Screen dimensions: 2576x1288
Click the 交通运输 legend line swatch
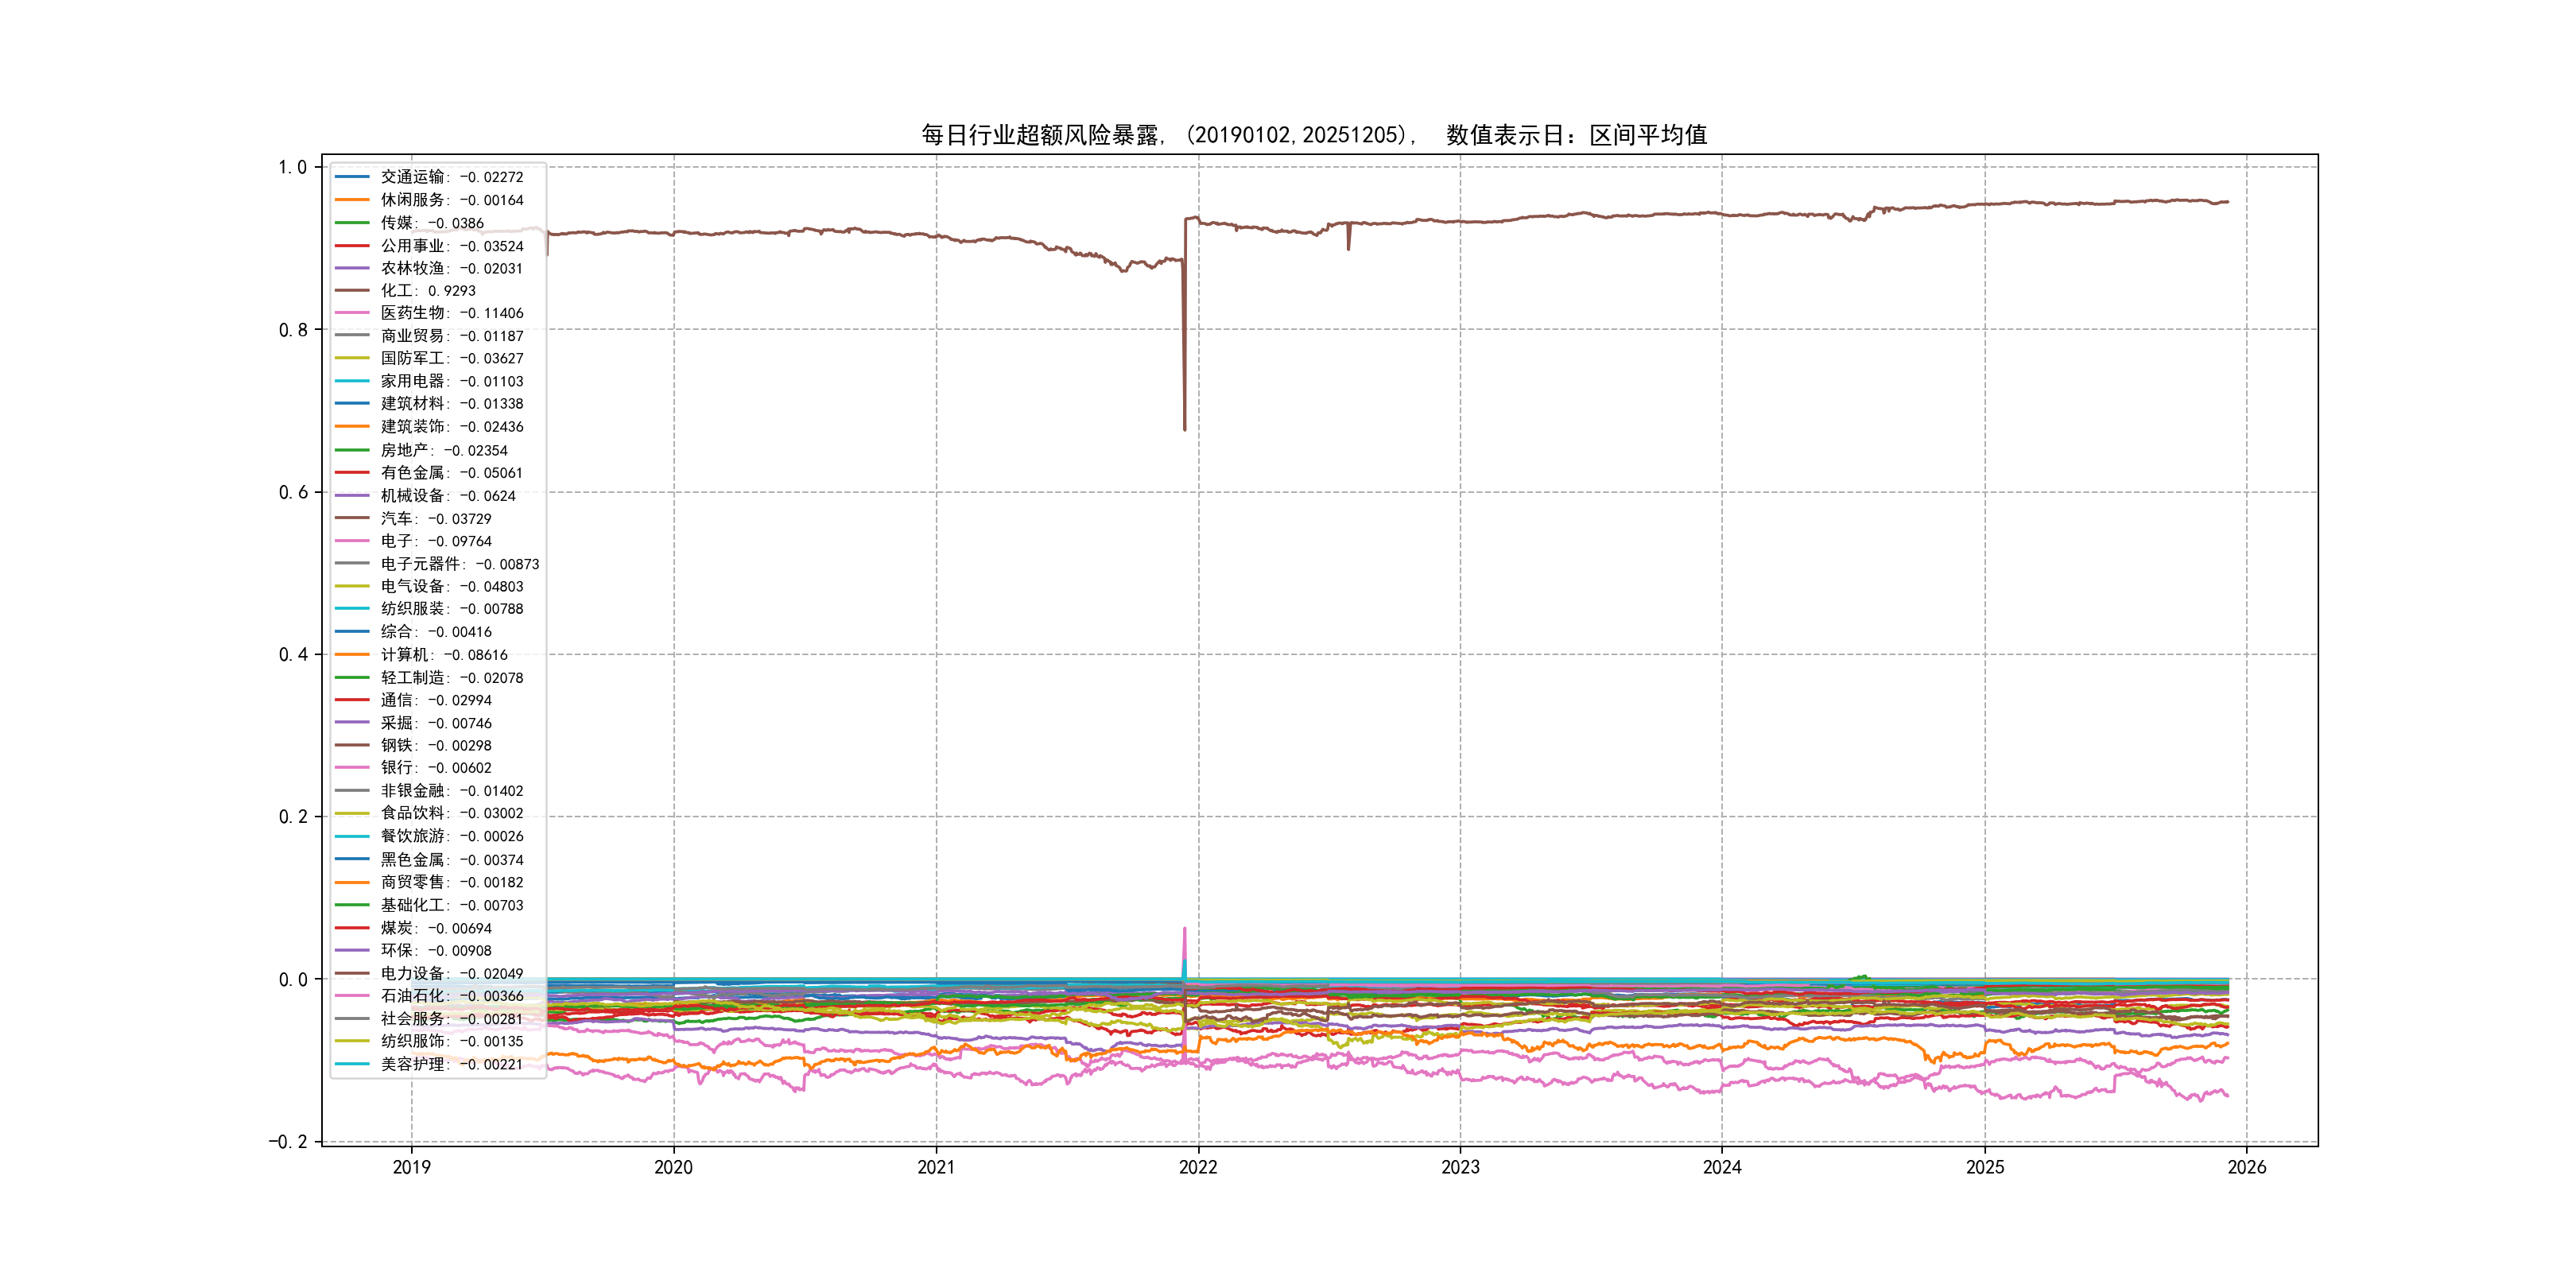[352, 177]
